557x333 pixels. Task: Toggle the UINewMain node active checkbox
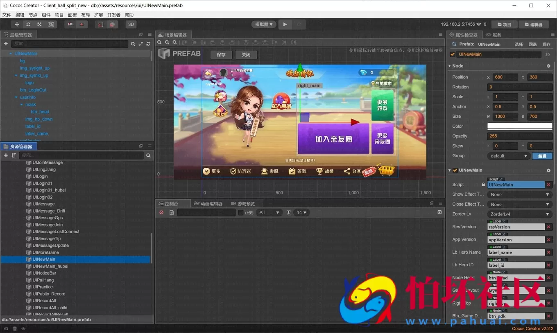[453, 54]
